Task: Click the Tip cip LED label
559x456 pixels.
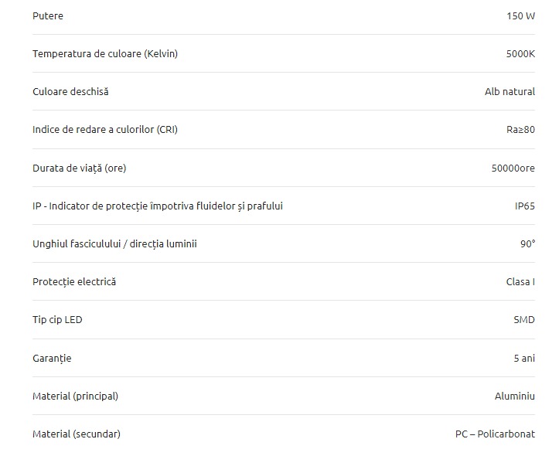Action: tap(57, 319)
